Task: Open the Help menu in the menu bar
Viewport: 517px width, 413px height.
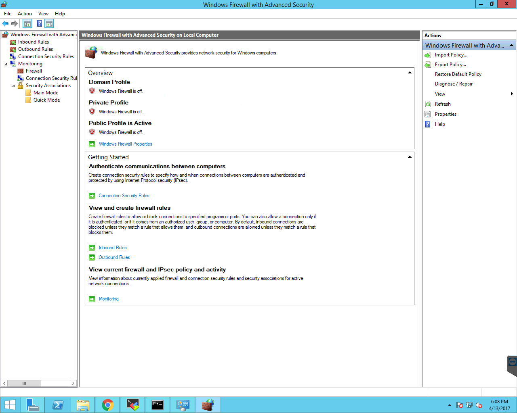Action: pos(60,14)
